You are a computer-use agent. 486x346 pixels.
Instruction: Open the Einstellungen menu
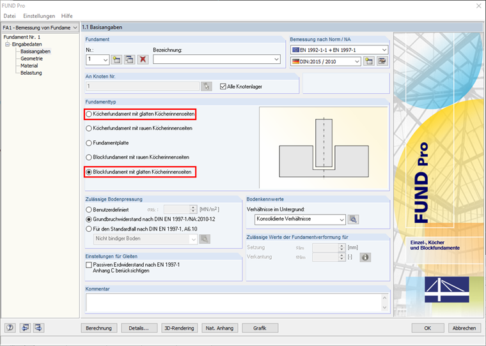click(x=39, y=16)
